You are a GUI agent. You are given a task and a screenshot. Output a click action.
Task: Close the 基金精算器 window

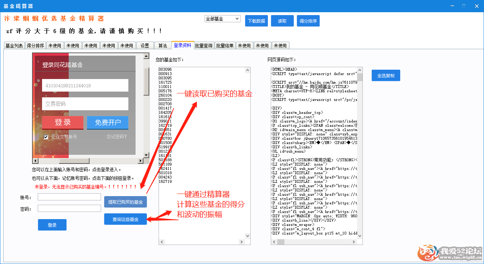click(x=476, y=6)
